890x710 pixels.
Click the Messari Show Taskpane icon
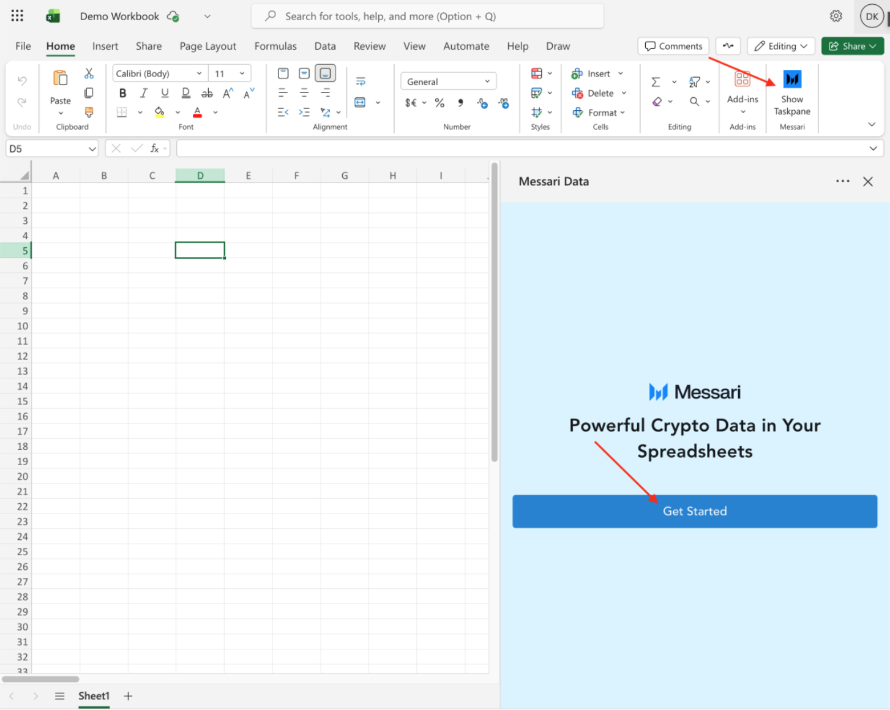792,79
